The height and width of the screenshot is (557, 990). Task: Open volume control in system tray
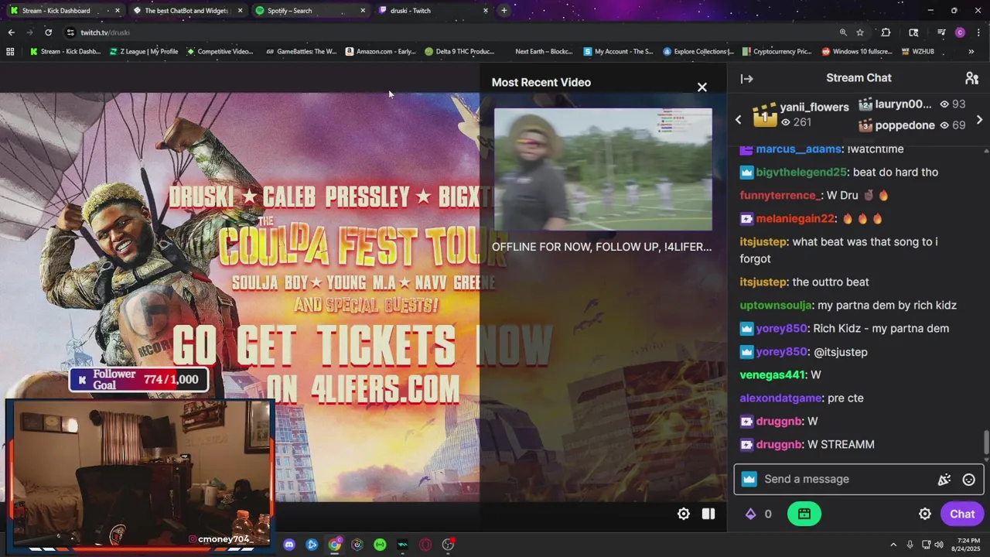(939, 545)
